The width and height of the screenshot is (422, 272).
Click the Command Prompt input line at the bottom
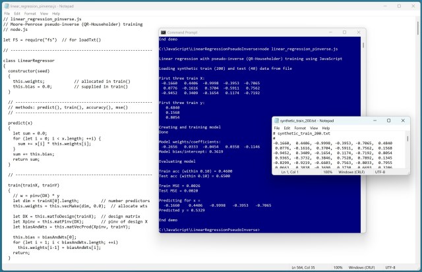[264, 229]
